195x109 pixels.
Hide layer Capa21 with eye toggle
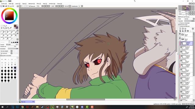(x=182, y=56)
